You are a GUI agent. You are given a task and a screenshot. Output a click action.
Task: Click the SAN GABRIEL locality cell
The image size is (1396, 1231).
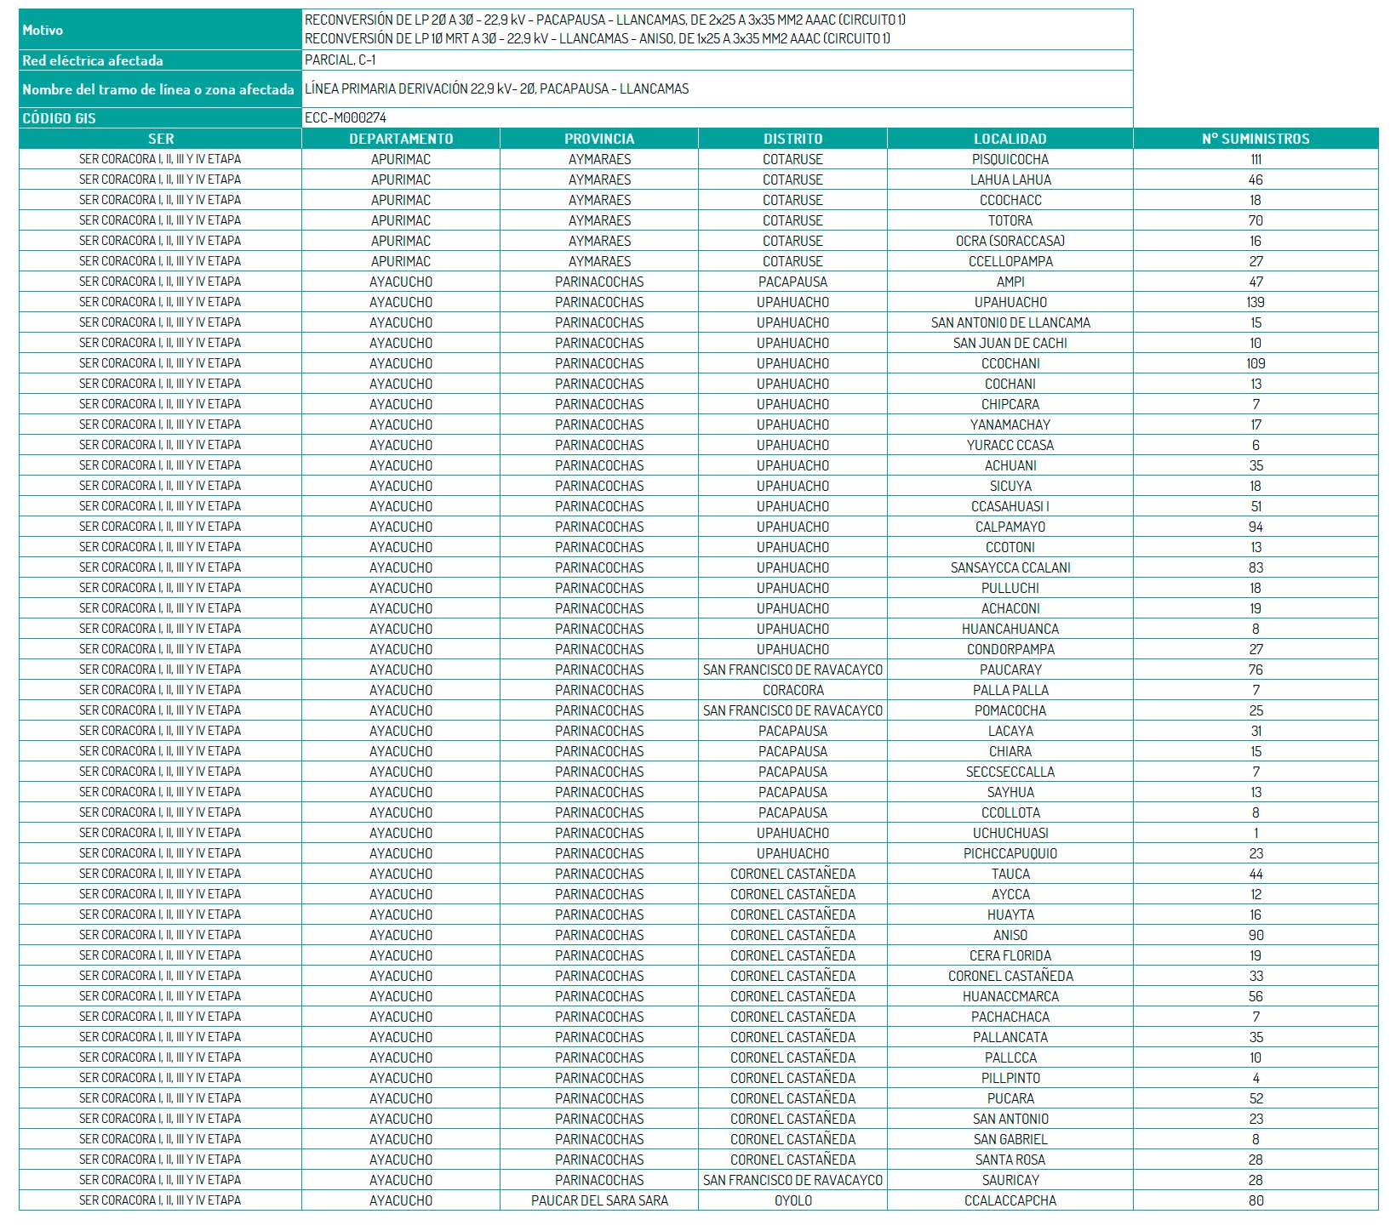tap(1010, 1139)
